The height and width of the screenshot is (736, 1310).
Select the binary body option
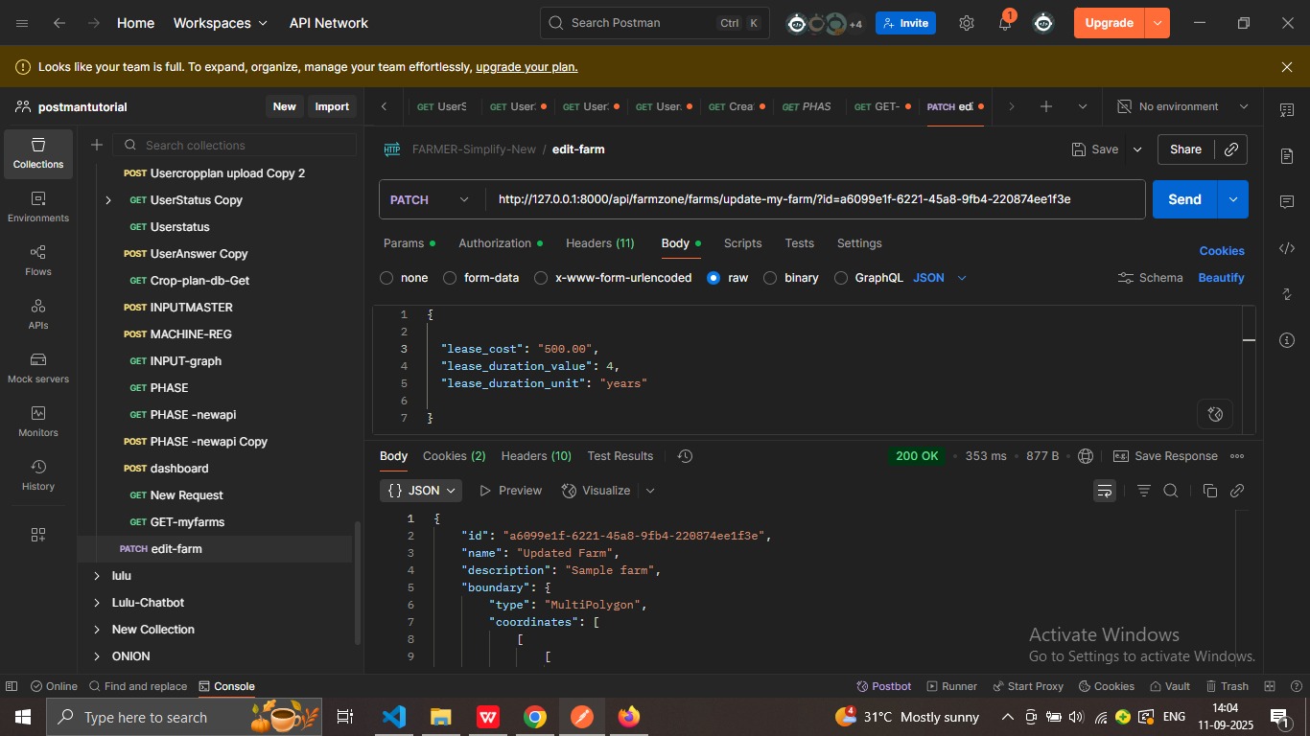pos(770,278)
